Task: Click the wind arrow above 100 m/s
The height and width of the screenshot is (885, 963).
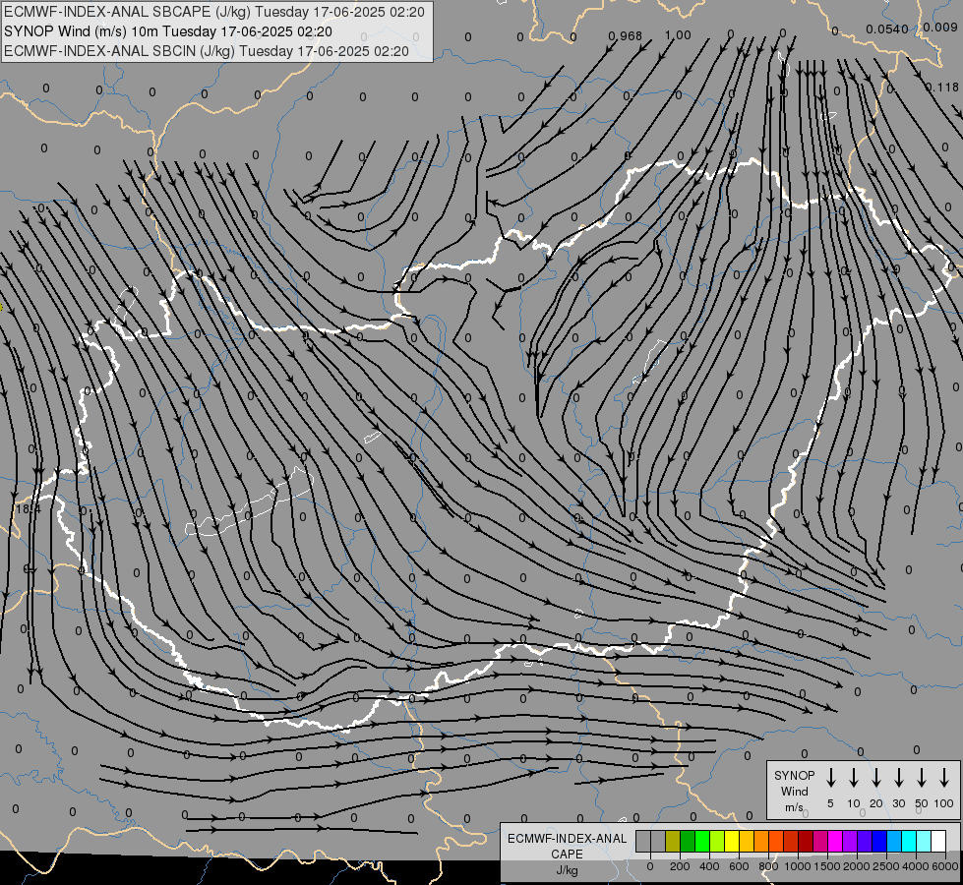Action: [944, 778]
